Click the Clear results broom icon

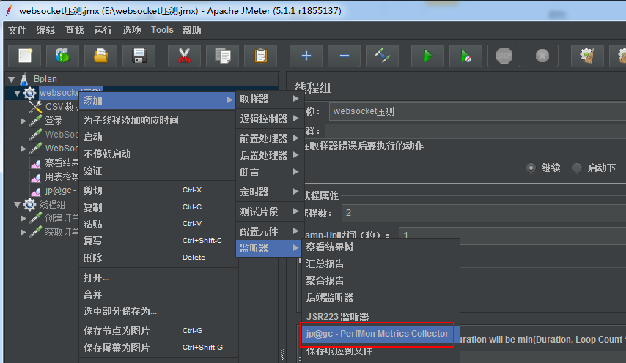pos(587,56)
